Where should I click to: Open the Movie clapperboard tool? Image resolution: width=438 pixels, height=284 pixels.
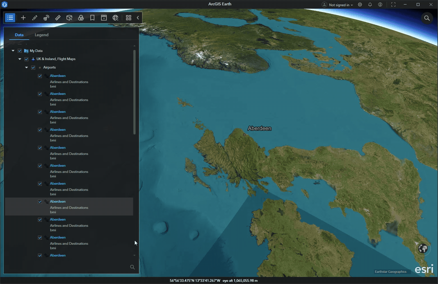[104, 18]
